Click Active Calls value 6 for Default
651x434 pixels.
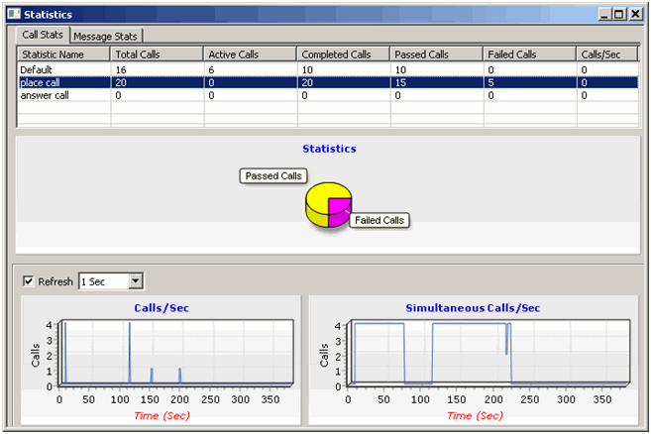pyautogui.click(x=211, y=69)
